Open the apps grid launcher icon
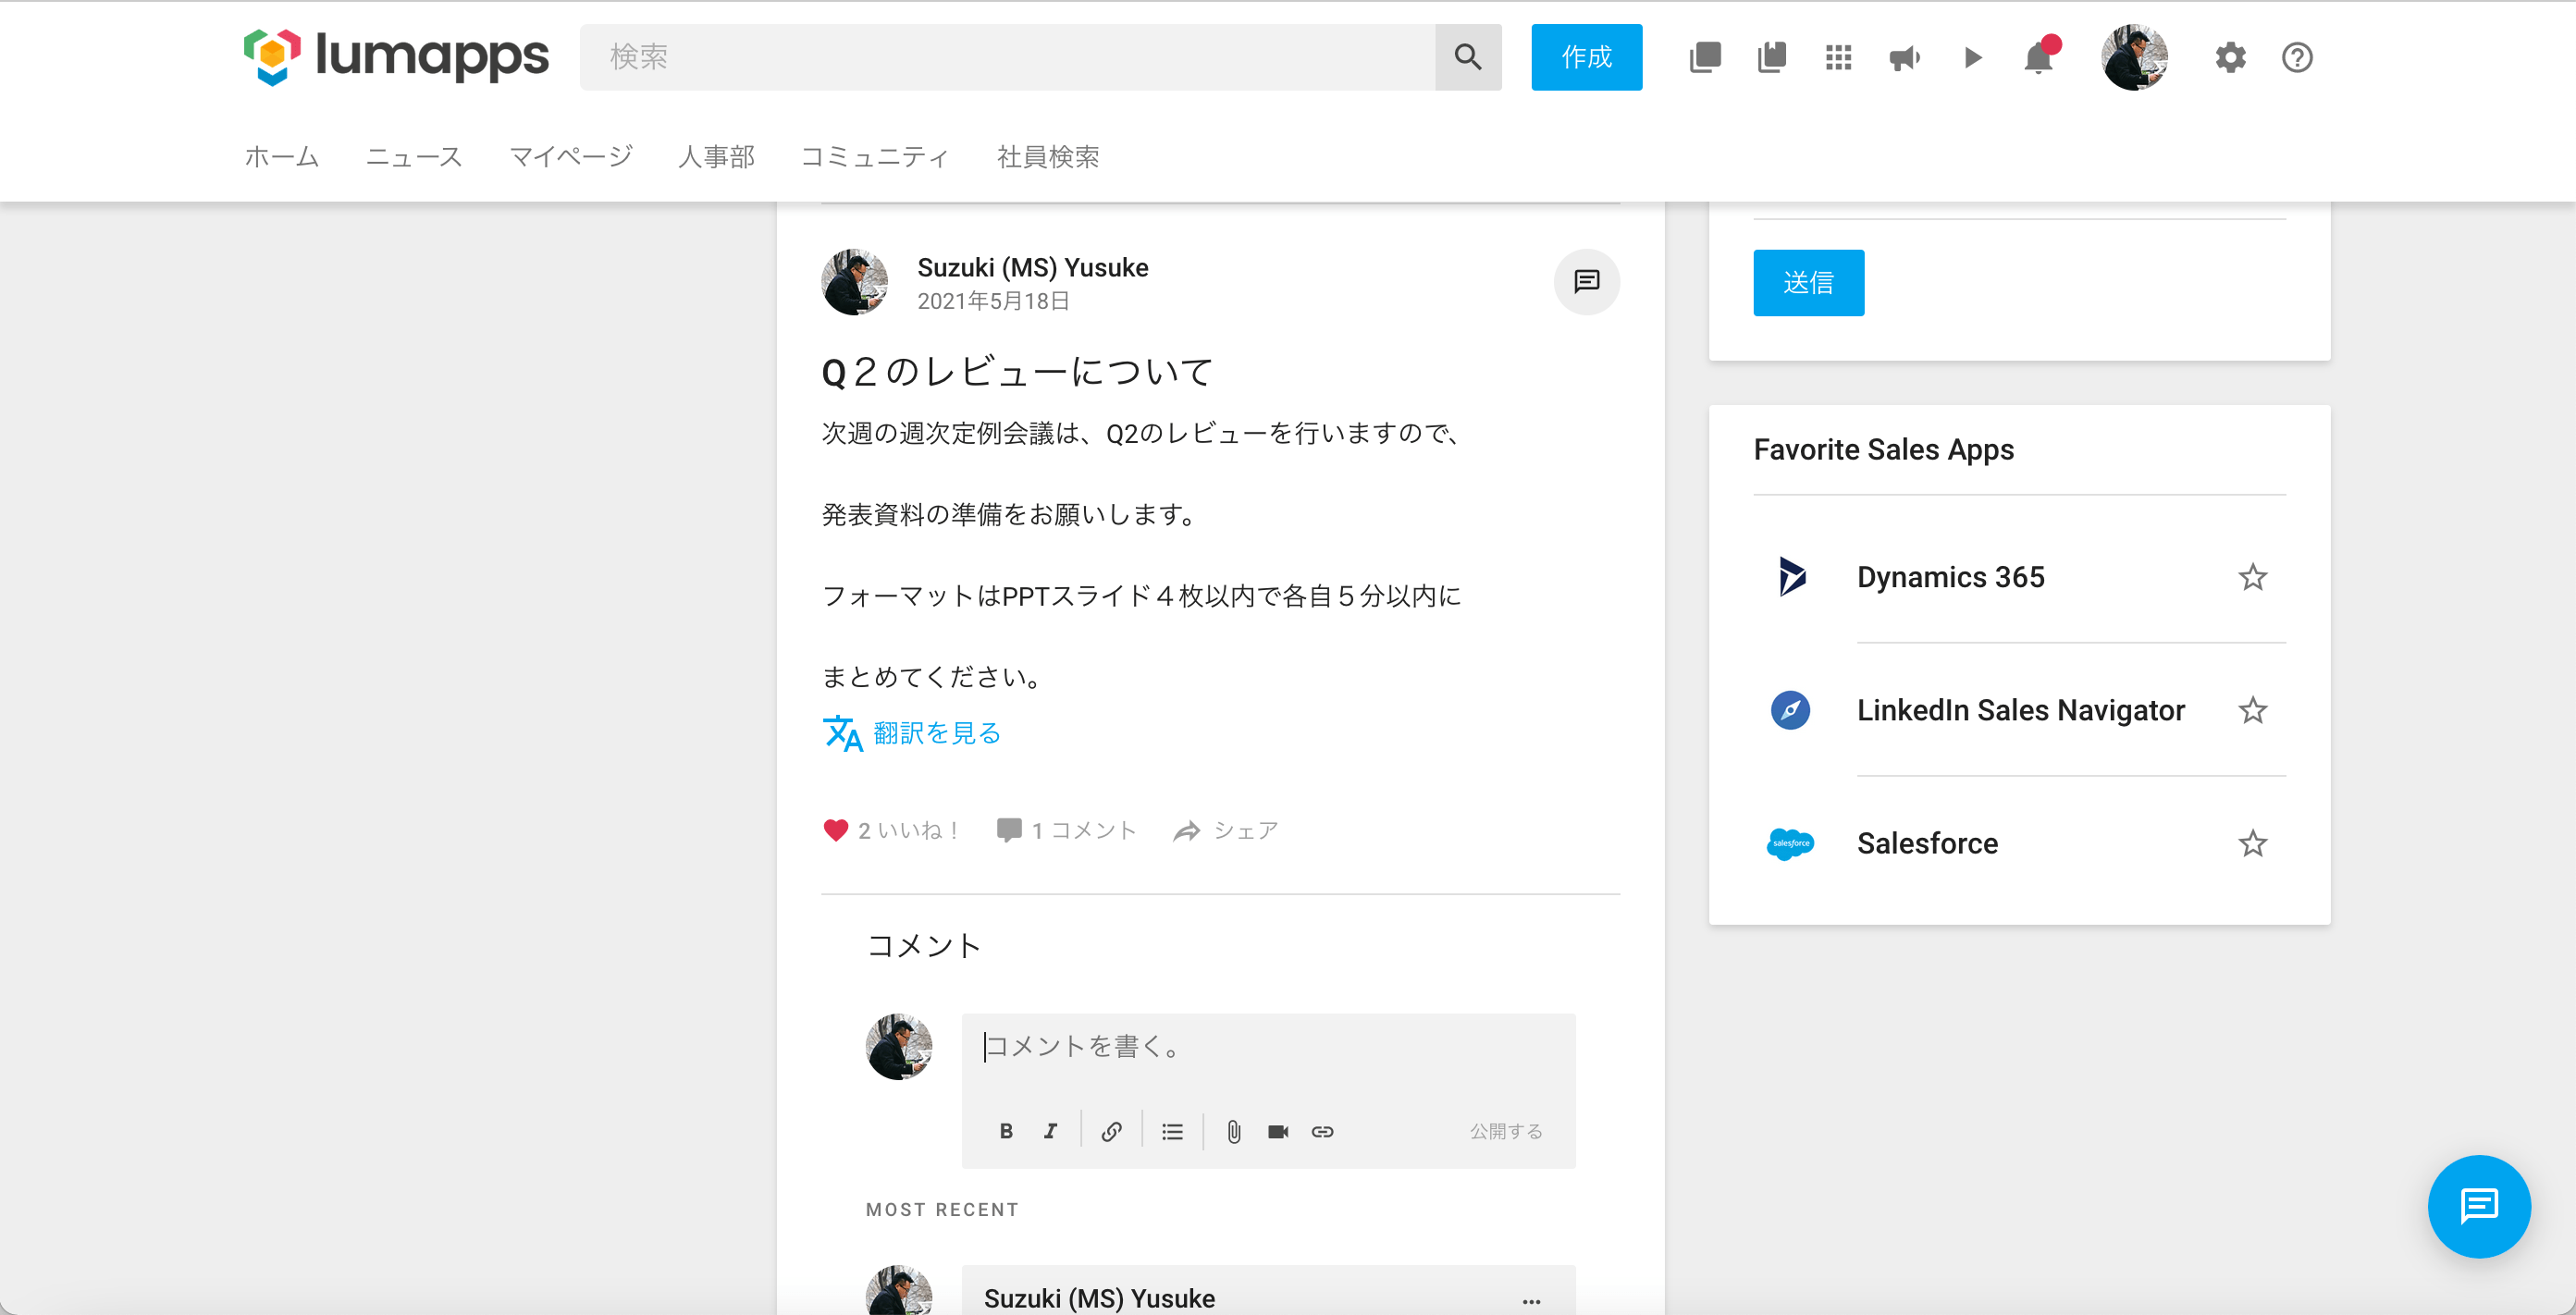The image size is (2576, 1315). click(1838, 58)
